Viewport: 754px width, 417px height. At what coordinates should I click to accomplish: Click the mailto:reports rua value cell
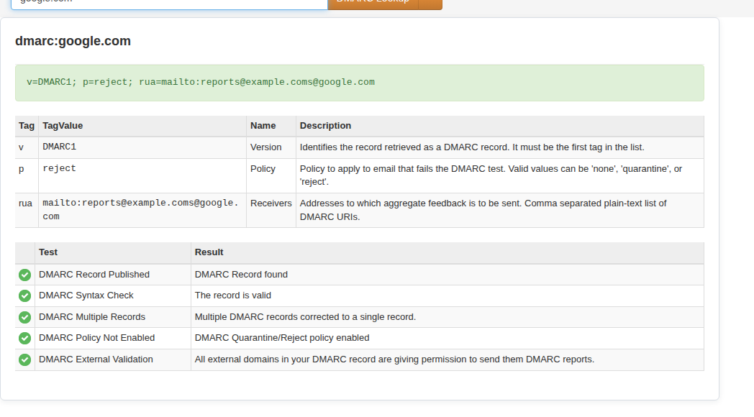(142, 211)
